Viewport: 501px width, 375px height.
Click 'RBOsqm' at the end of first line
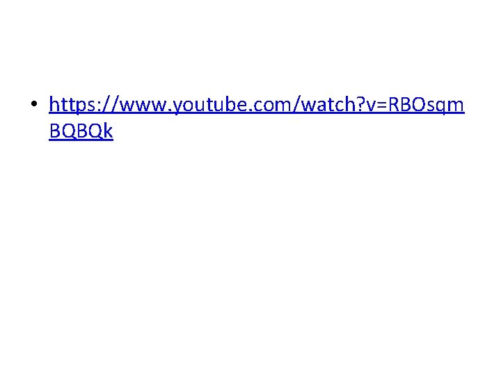(427, 106)
